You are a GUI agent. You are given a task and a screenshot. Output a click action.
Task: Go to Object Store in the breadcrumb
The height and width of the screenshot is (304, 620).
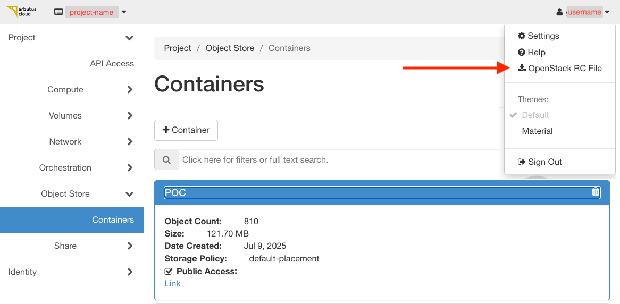pyautogui.click(x=230, y=48)
